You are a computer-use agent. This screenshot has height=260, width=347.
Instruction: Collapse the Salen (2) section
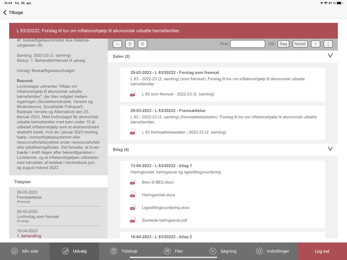(x=330, y=56)
